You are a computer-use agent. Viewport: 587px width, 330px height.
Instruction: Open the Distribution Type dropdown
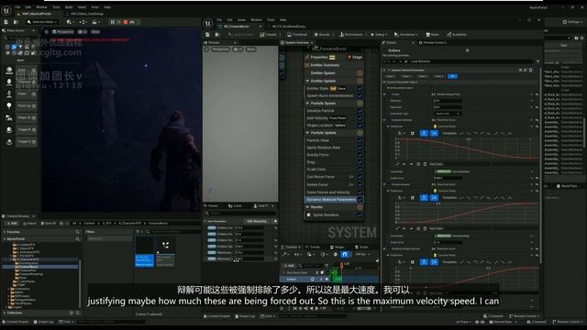coord(448,114)
